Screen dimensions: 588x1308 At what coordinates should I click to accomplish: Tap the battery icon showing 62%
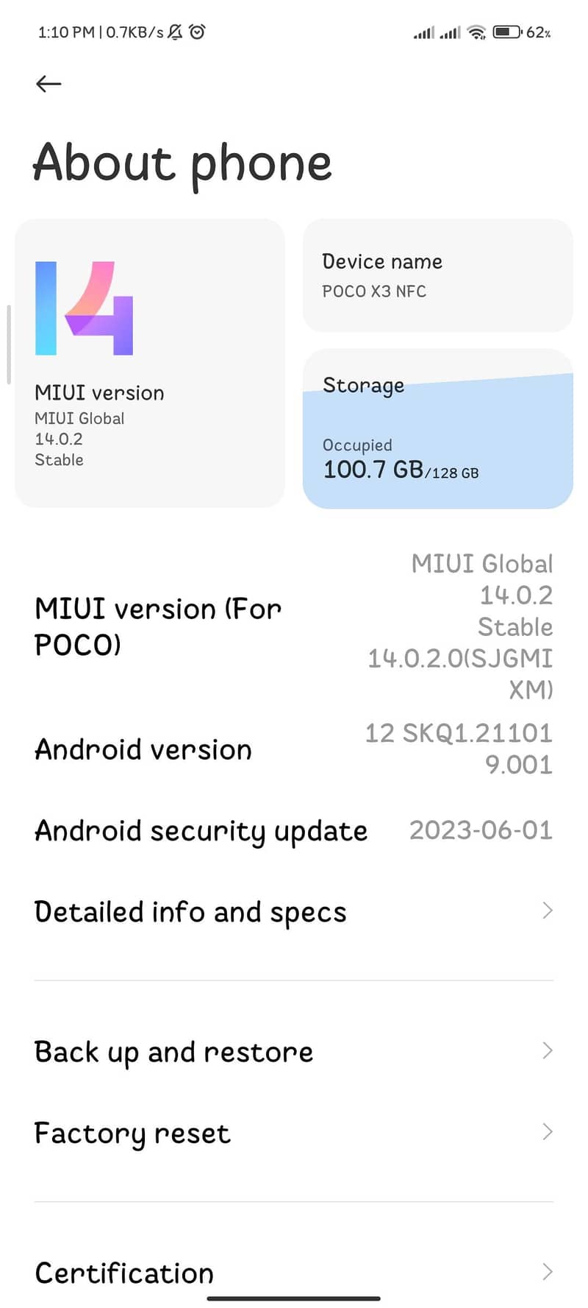[507, 32]
